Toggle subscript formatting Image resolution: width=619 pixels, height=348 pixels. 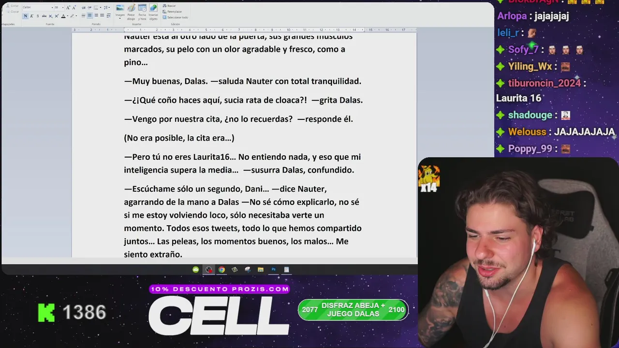pos(50,16)
